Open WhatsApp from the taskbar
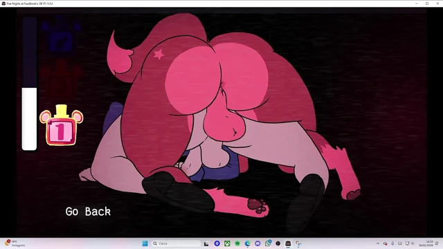The image size is (443, 249). [x=268, y=243]
